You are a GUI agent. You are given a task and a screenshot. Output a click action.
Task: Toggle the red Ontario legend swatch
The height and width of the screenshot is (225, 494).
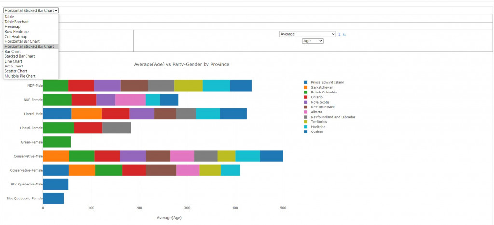pos(305,97)
